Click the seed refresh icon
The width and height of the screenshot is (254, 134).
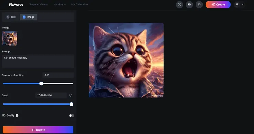70,95
